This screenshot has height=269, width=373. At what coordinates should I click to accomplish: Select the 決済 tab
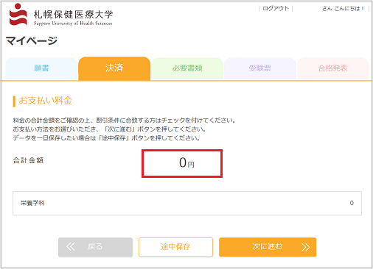(x=114, y=68)
